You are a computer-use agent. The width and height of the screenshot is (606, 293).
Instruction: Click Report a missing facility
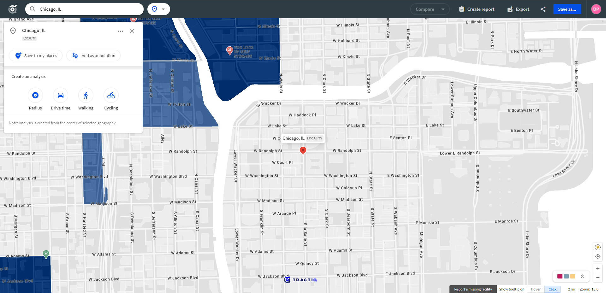coord(473,289)
